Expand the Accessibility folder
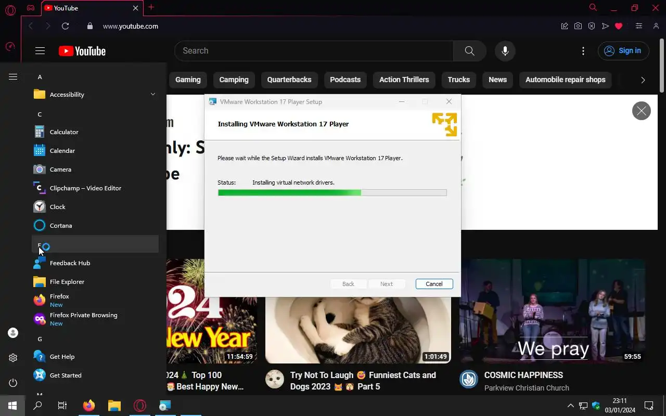This screenshot has height=416, width=666. (95, 95)
